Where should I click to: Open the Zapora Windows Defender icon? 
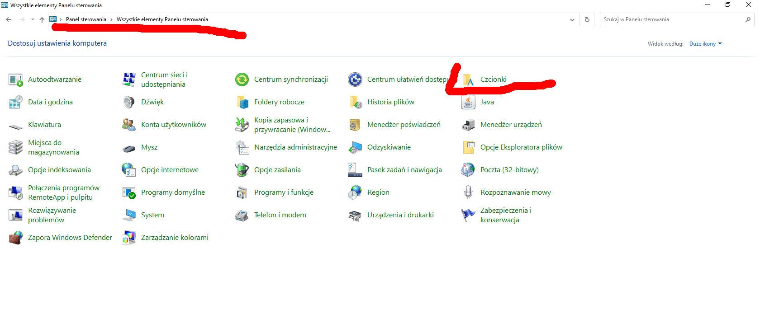(x=16, y=238)
